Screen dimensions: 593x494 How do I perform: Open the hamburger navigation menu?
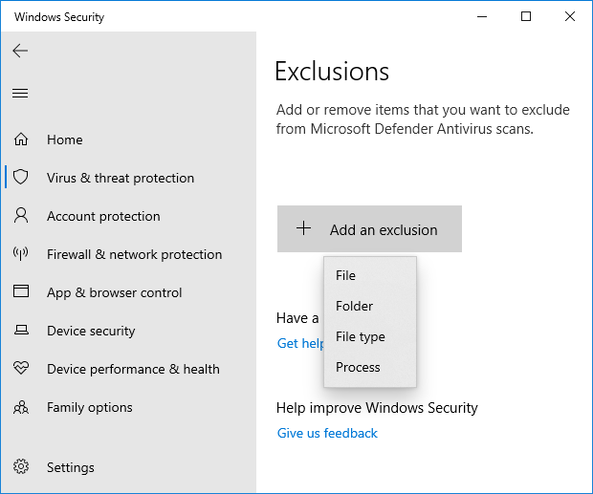pyautogui.click(x=20, y=93)
